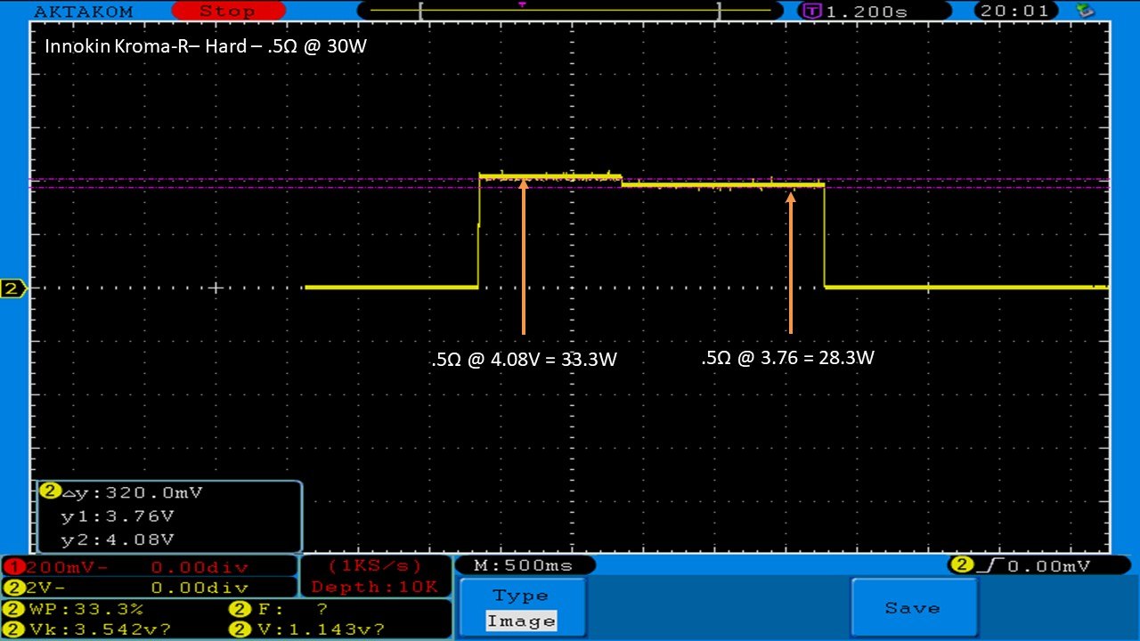Click the channel 2 badge in cursor readout

click(x=50, y=491)
